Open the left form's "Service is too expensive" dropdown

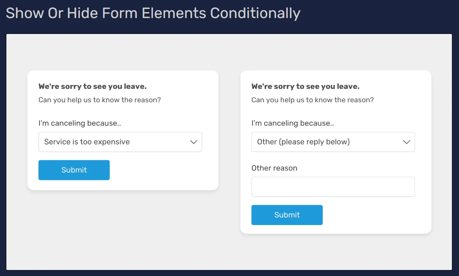point(114,142)
